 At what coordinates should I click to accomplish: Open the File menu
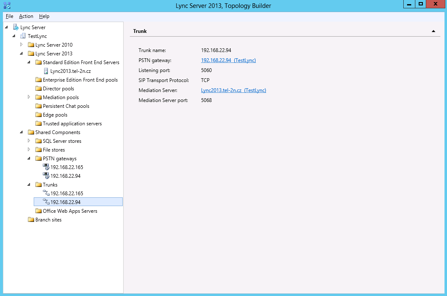point(10,16)
